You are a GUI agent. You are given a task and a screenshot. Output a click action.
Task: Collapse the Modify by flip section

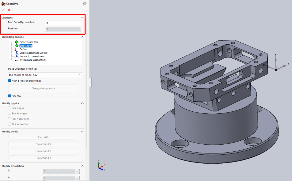(82, 131)
